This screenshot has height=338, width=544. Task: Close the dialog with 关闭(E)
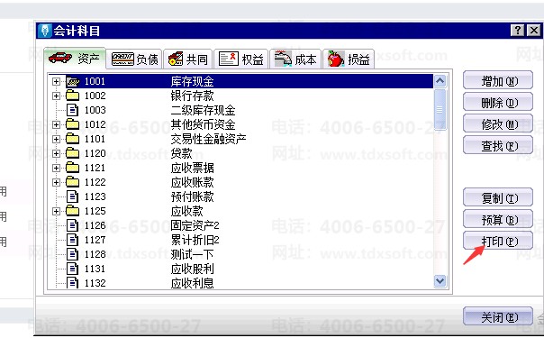coord(498,317)
